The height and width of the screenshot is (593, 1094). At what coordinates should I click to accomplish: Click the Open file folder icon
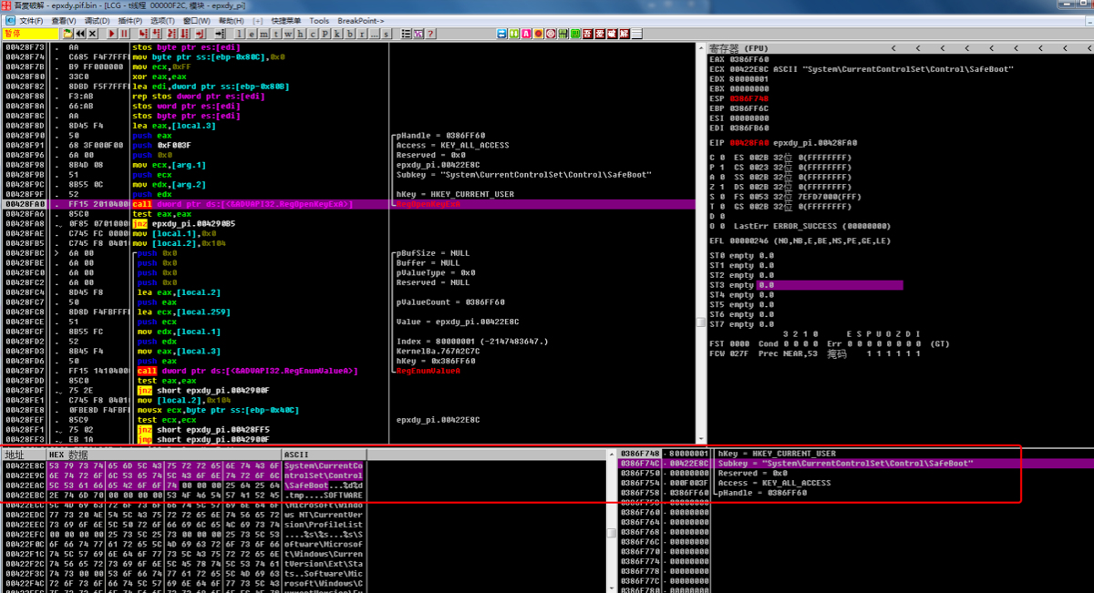click(x=67, y=34)
